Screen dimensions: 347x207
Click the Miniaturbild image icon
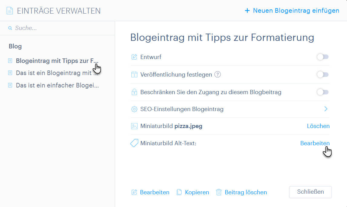click(134, 126)
